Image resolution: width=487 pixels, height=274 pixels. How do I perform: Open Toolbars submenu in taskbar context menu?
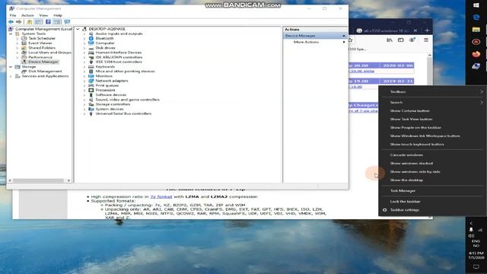tap(432, 91)
